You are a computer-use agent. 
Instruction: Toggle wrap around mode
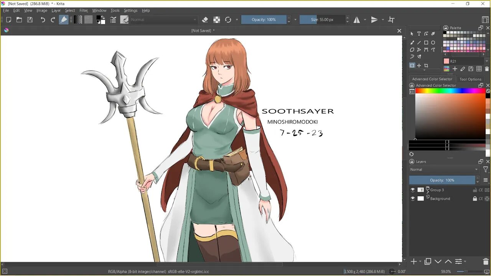pyautogui.click(x=391, y=20)
